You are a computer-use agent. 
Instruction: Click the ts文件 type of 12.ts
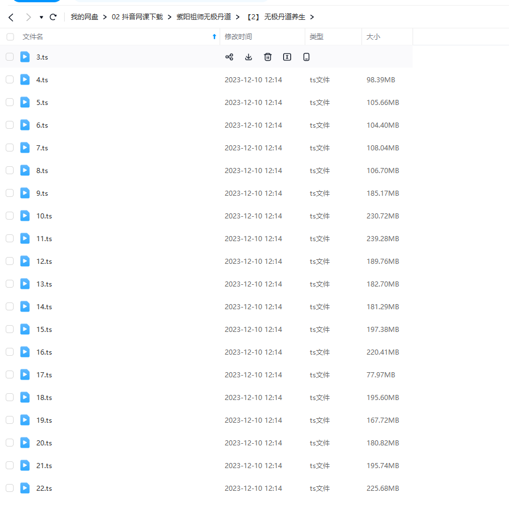tap(319, 262)
